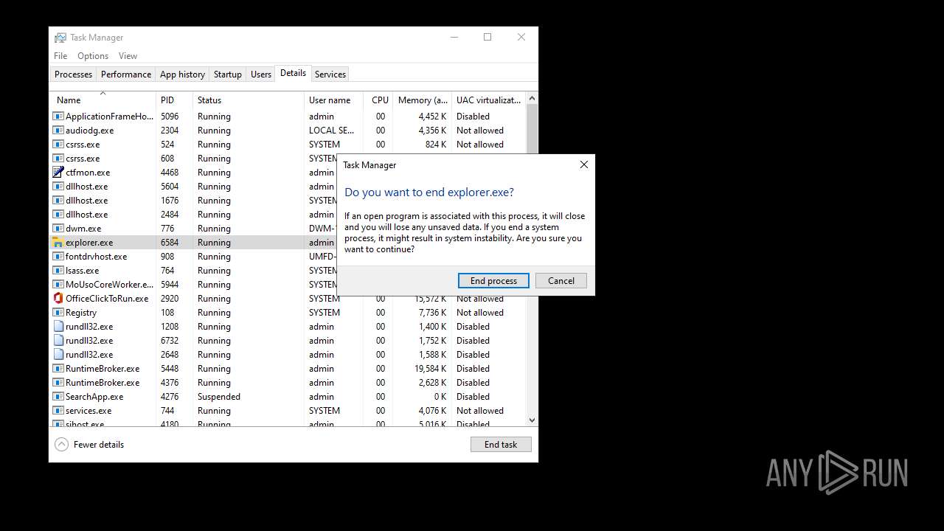Click the End task button
The image size is (944, 531).
click(x=501, y=445)
